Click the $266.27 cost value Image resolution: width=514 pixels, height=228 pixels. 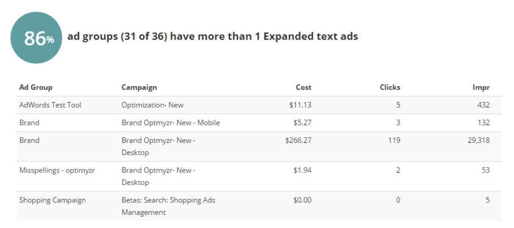pos(299,140)
